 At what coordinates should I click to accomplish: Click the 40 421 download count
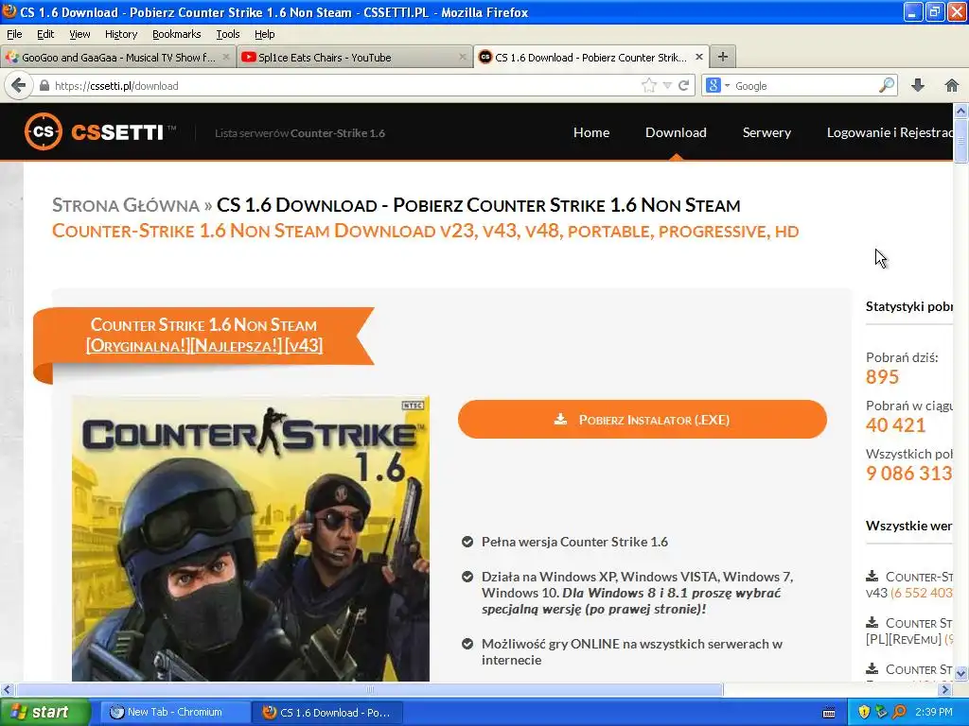click(895, 424)
